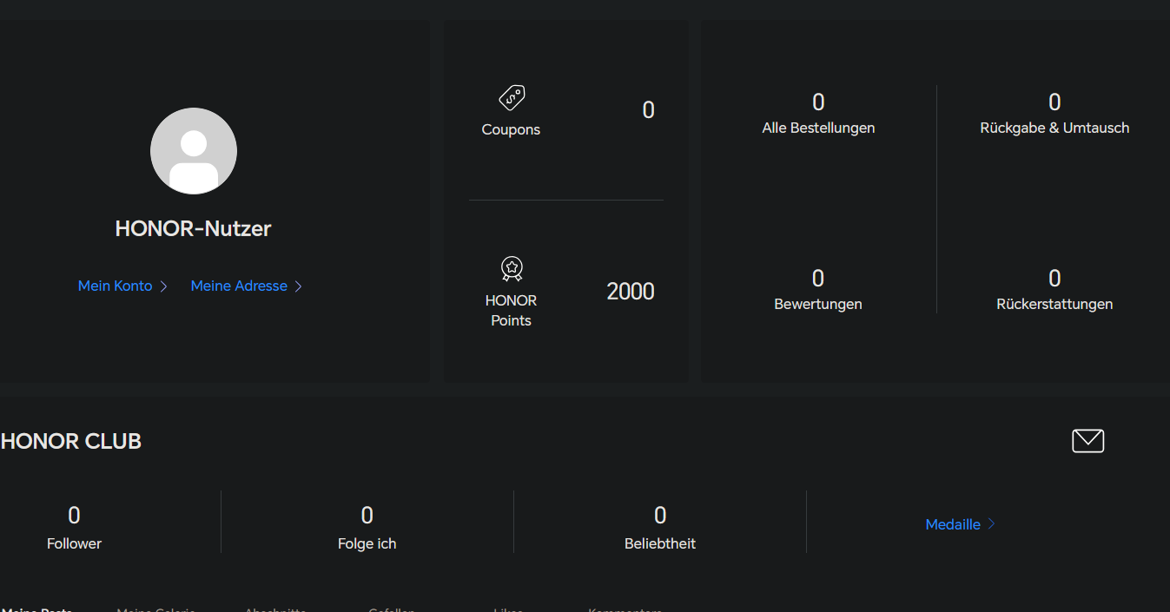Open the Folge ich list

[367, 529]
